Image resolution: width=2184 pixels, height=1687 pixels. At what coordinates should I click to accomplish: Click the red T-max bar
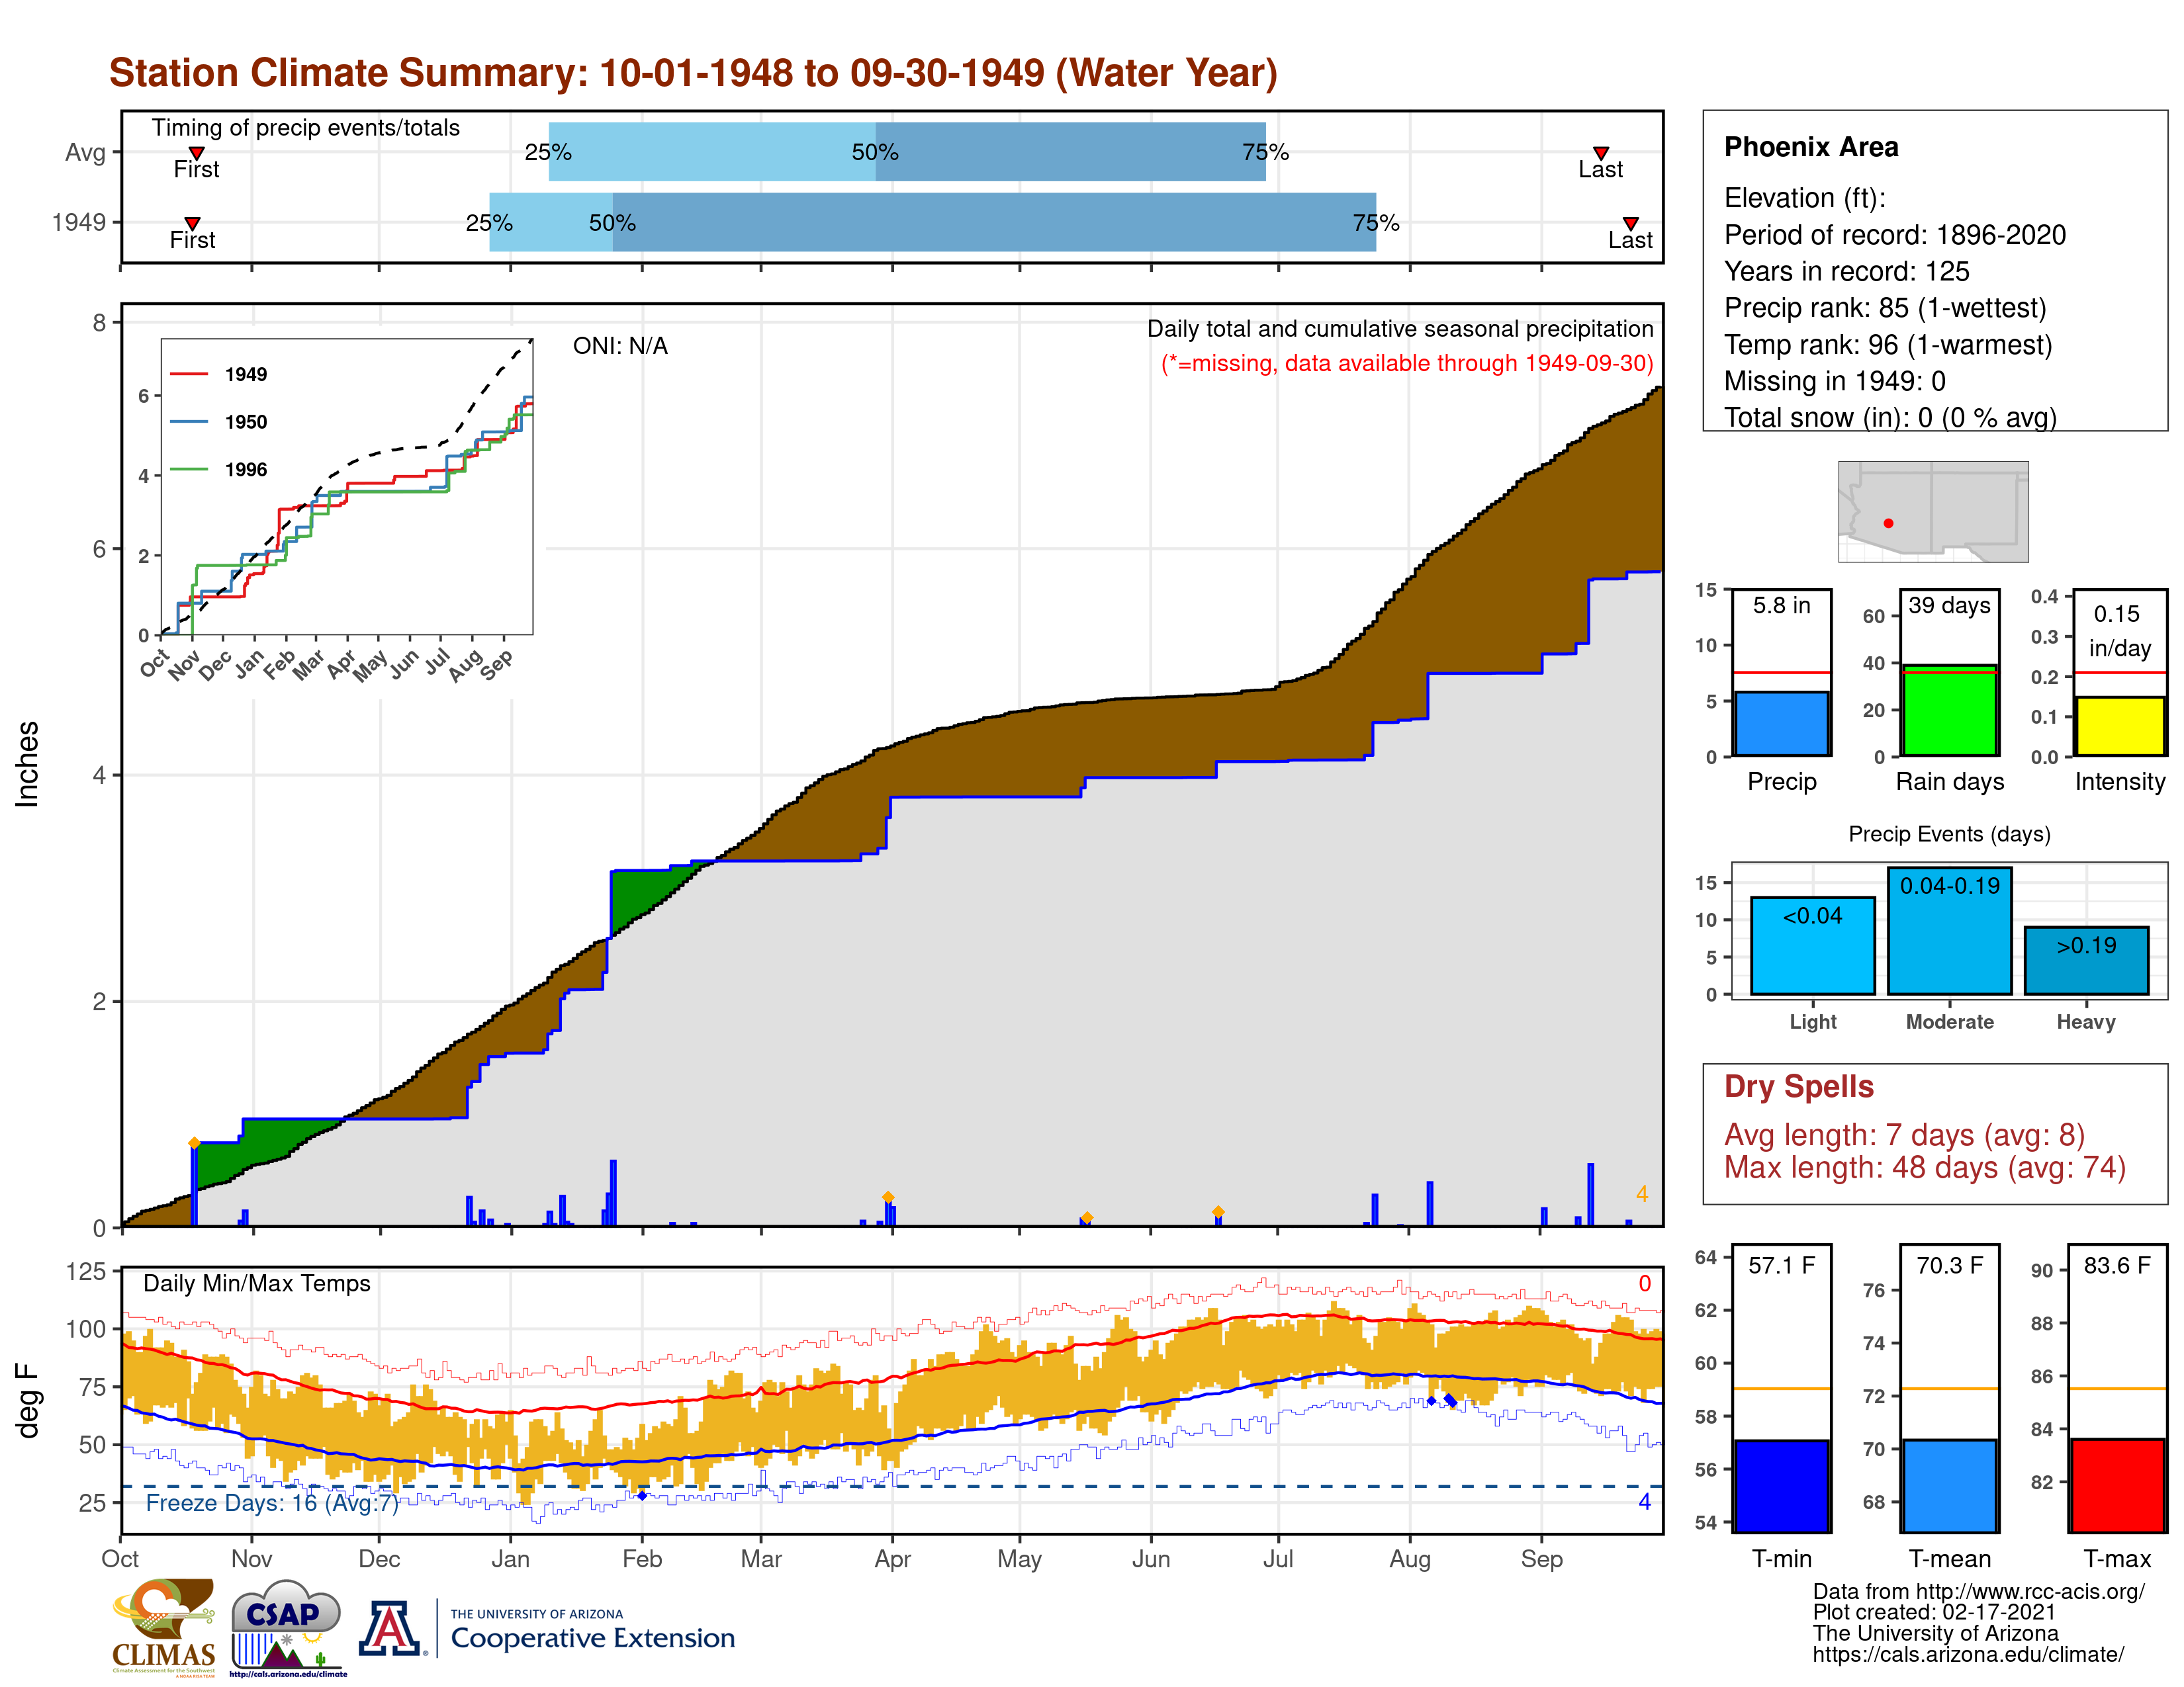click(x=2118, y=1485)
